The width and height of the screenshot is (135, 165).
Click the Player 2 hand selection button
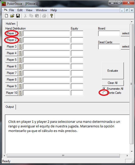pyautogui.click(x=12, y=40)
